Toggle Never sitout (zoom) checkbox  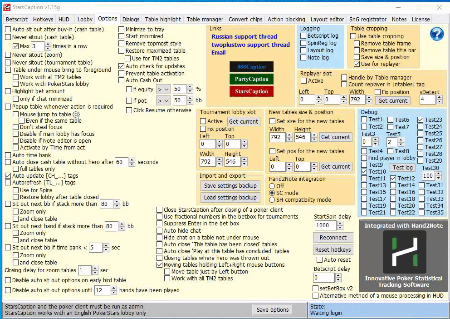[8, 55]
